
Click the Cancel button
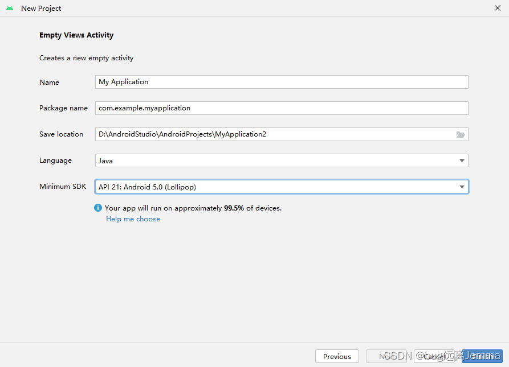coord(434,356)
